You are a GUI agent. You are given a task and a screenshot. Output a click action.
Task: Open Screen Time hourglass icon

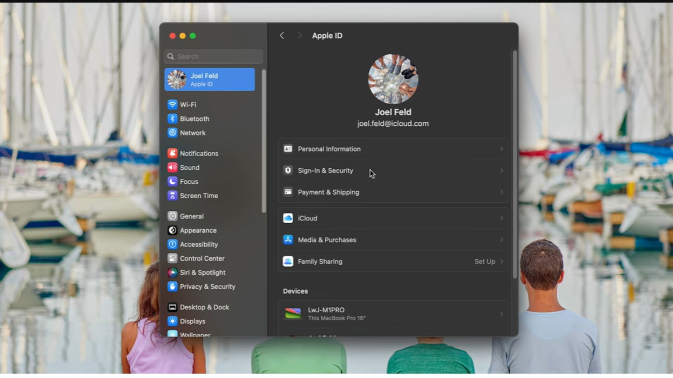172,196
